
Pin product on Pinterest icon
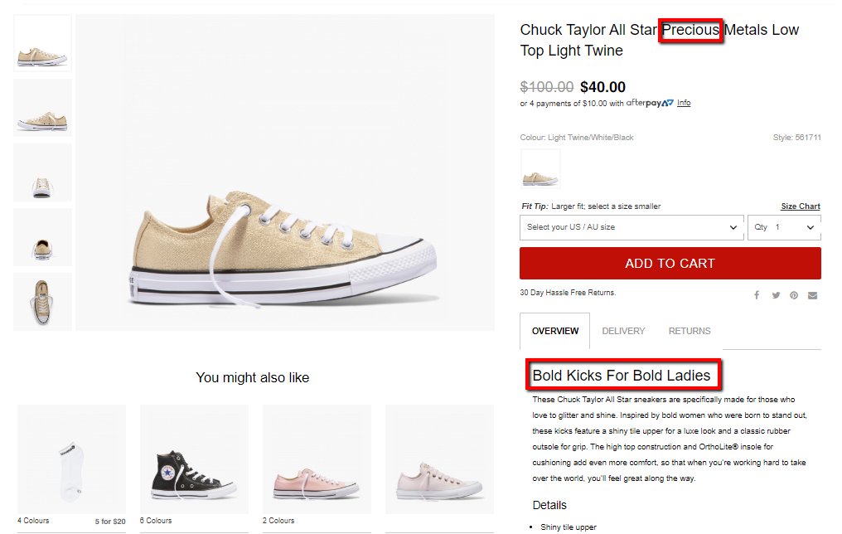(794, 296)
